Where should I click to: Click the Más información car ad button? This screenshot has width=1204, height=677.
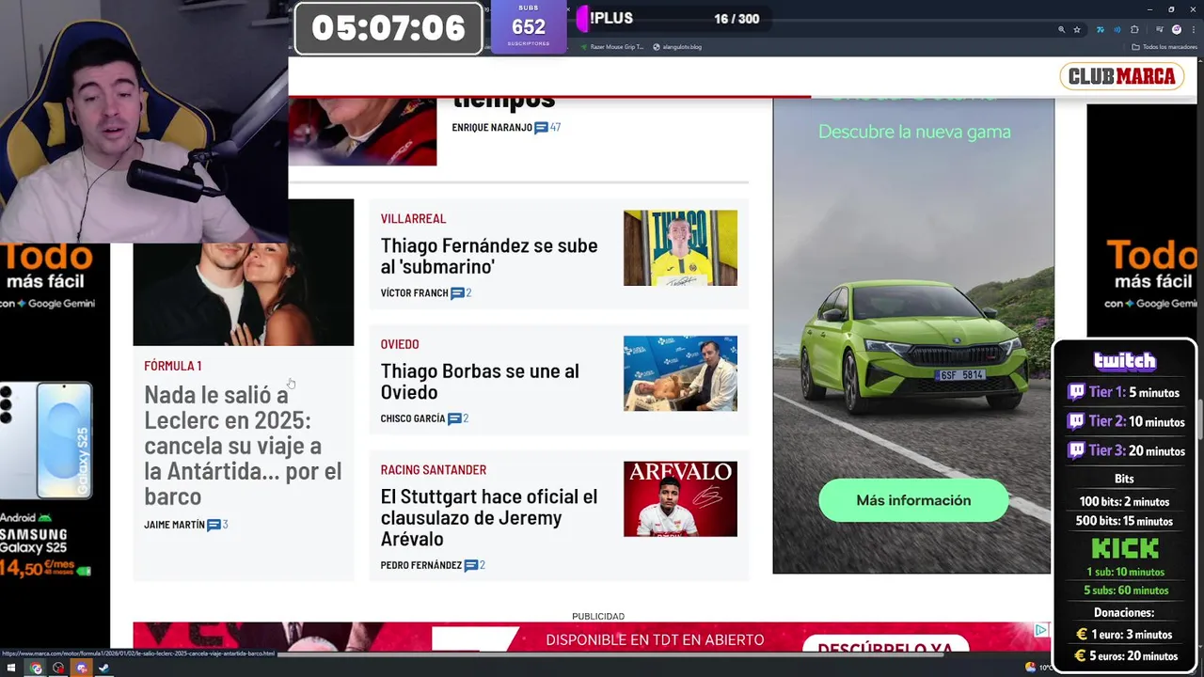913,500
